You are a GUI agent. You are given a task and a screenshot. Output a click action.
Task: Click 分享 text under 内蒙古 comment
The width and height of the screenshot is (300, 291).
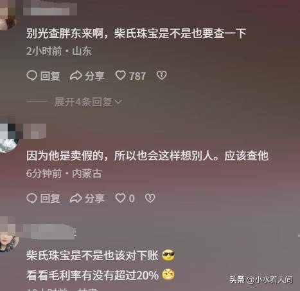click(x=94, y=198)
